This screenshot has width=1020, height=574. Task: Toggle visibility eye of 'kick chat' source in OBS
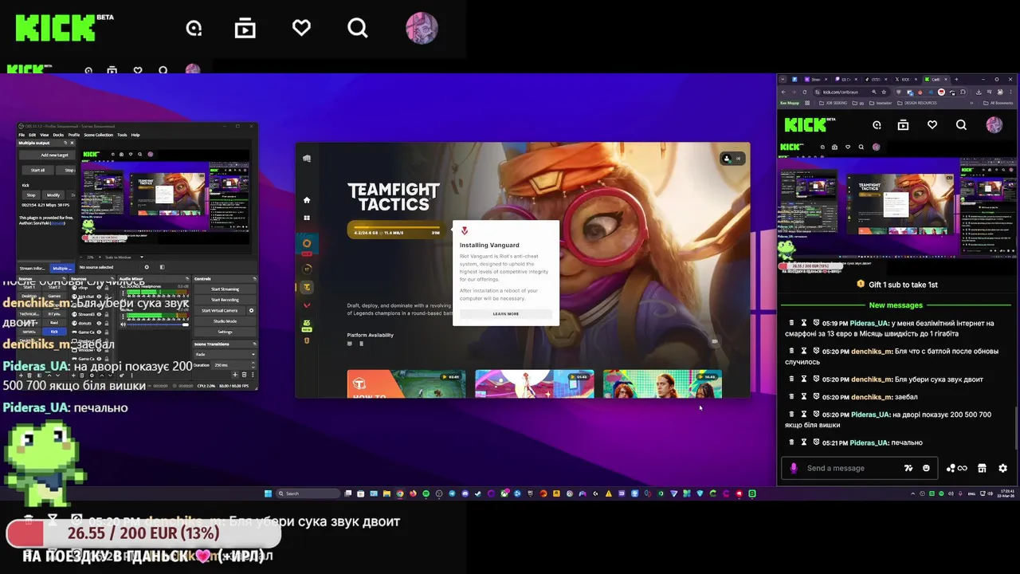coord(99,296)
